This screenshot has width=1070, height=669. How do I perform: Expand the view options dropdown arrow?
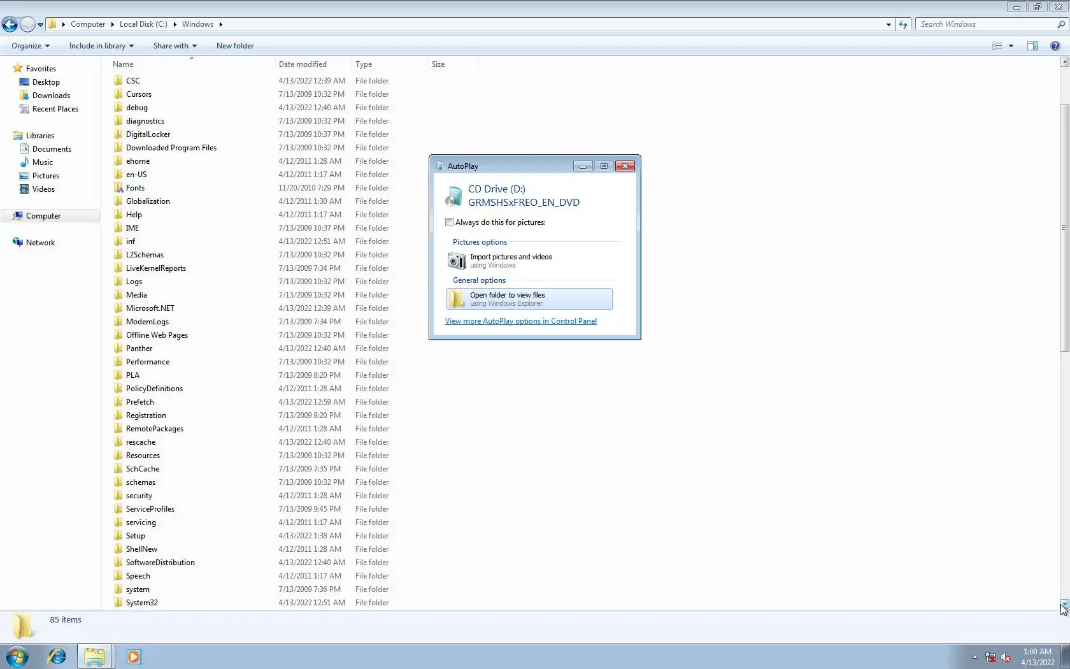click(x=1011, y=46)
